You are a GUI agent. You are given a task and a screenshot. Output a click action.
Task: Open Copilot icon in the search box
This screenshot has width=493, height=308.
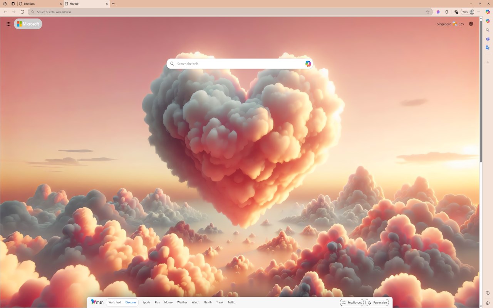click(x=308, y=64)
